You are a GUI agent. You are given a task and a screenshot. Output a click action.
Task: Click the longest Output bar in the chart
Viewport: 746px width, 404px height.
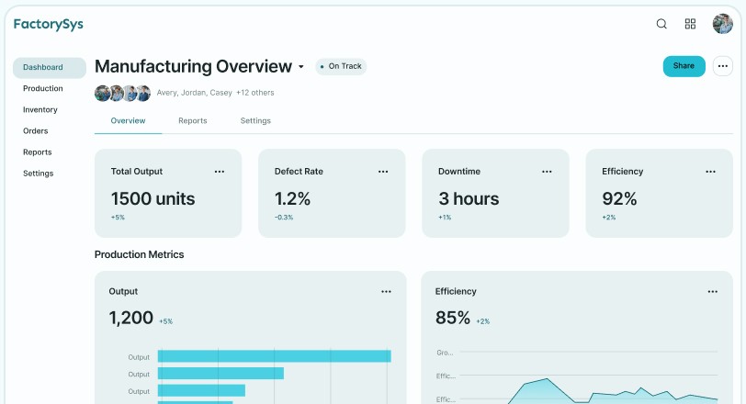[x=274, y=356]
